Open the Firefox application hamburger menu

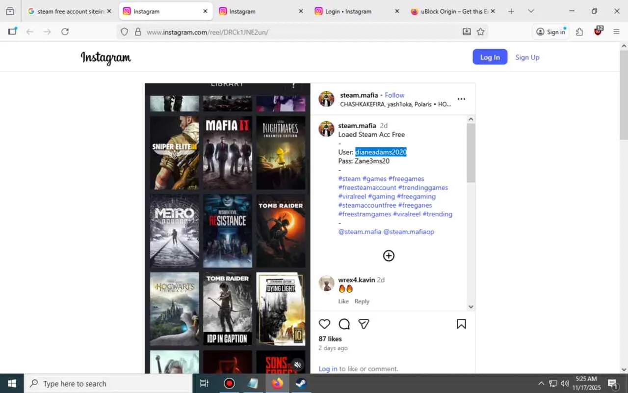pos(616,32)
